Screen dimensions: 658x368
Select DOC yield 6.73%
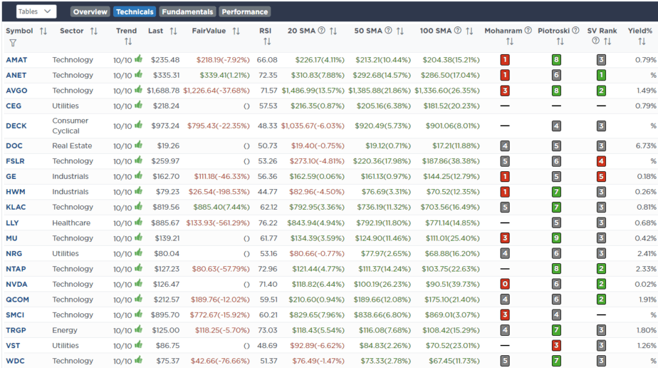pyautogui.click(x=646, y=146)
